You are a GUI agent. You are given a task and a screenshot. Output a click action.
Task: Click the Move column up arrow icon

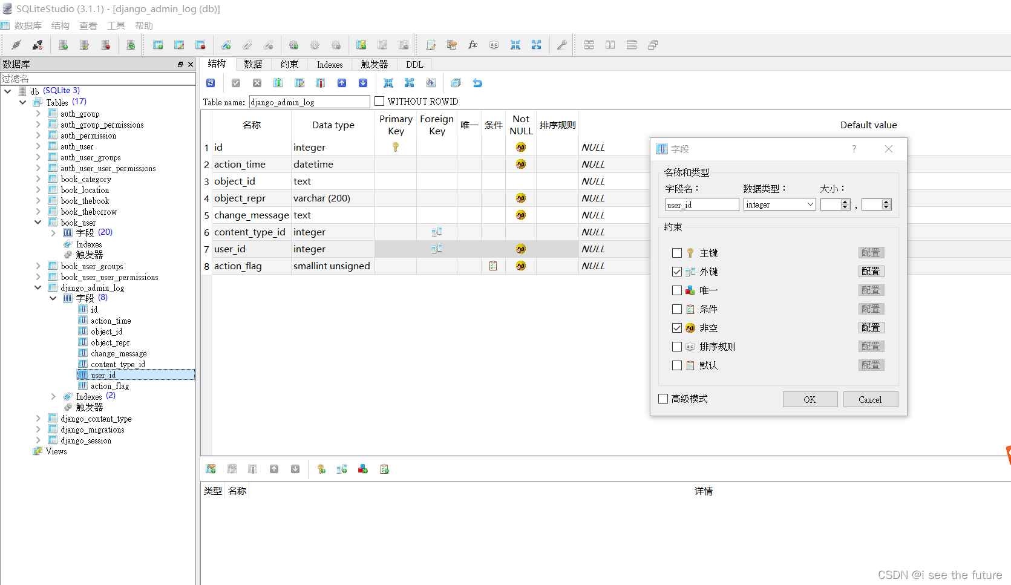tap(342, 83)
